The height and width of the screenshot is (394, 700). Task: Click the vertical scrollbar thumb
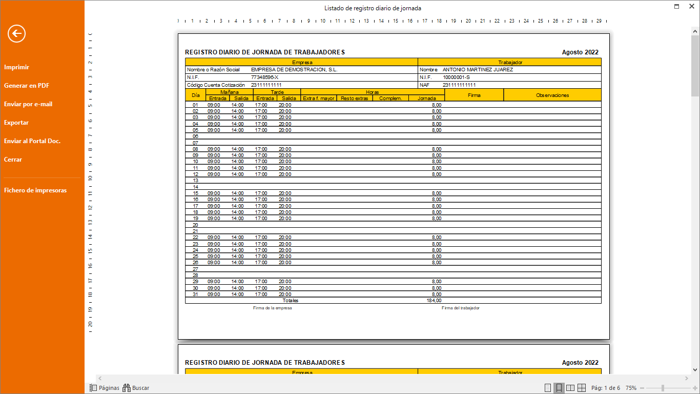695,66
